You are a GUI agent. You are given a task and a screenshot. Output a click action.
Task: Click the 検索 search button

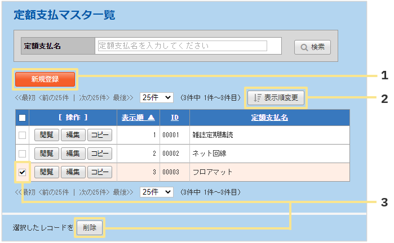coord(312,47)
